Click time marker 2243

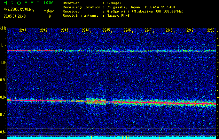tap(64, 30)
